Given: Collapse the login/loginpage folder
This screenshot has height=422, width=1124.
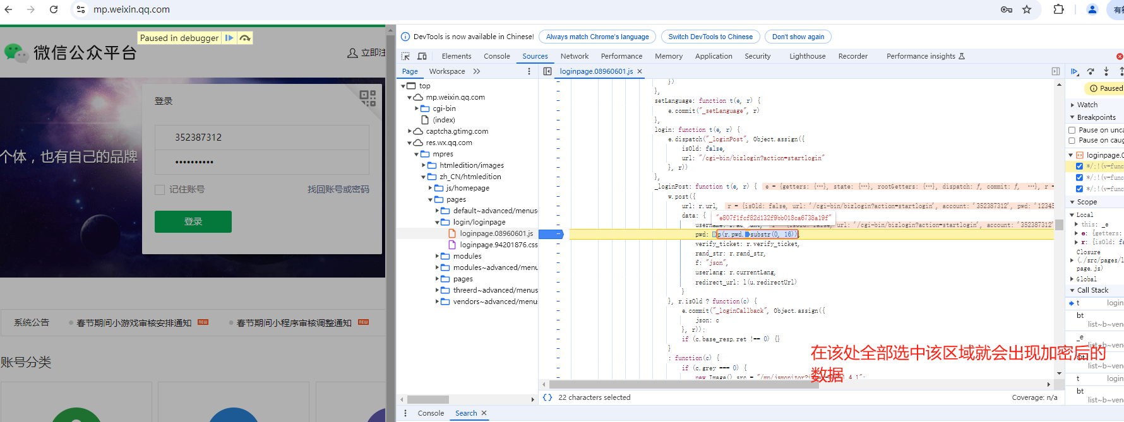Looking at the screenshot, I should (x=438, y=222).
